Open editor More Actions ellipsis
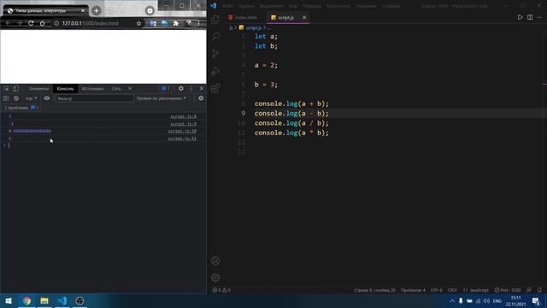 539,17
